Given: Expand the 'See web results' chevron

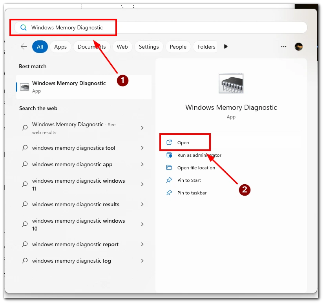Looking at the screenshot, I should (142, 128).
